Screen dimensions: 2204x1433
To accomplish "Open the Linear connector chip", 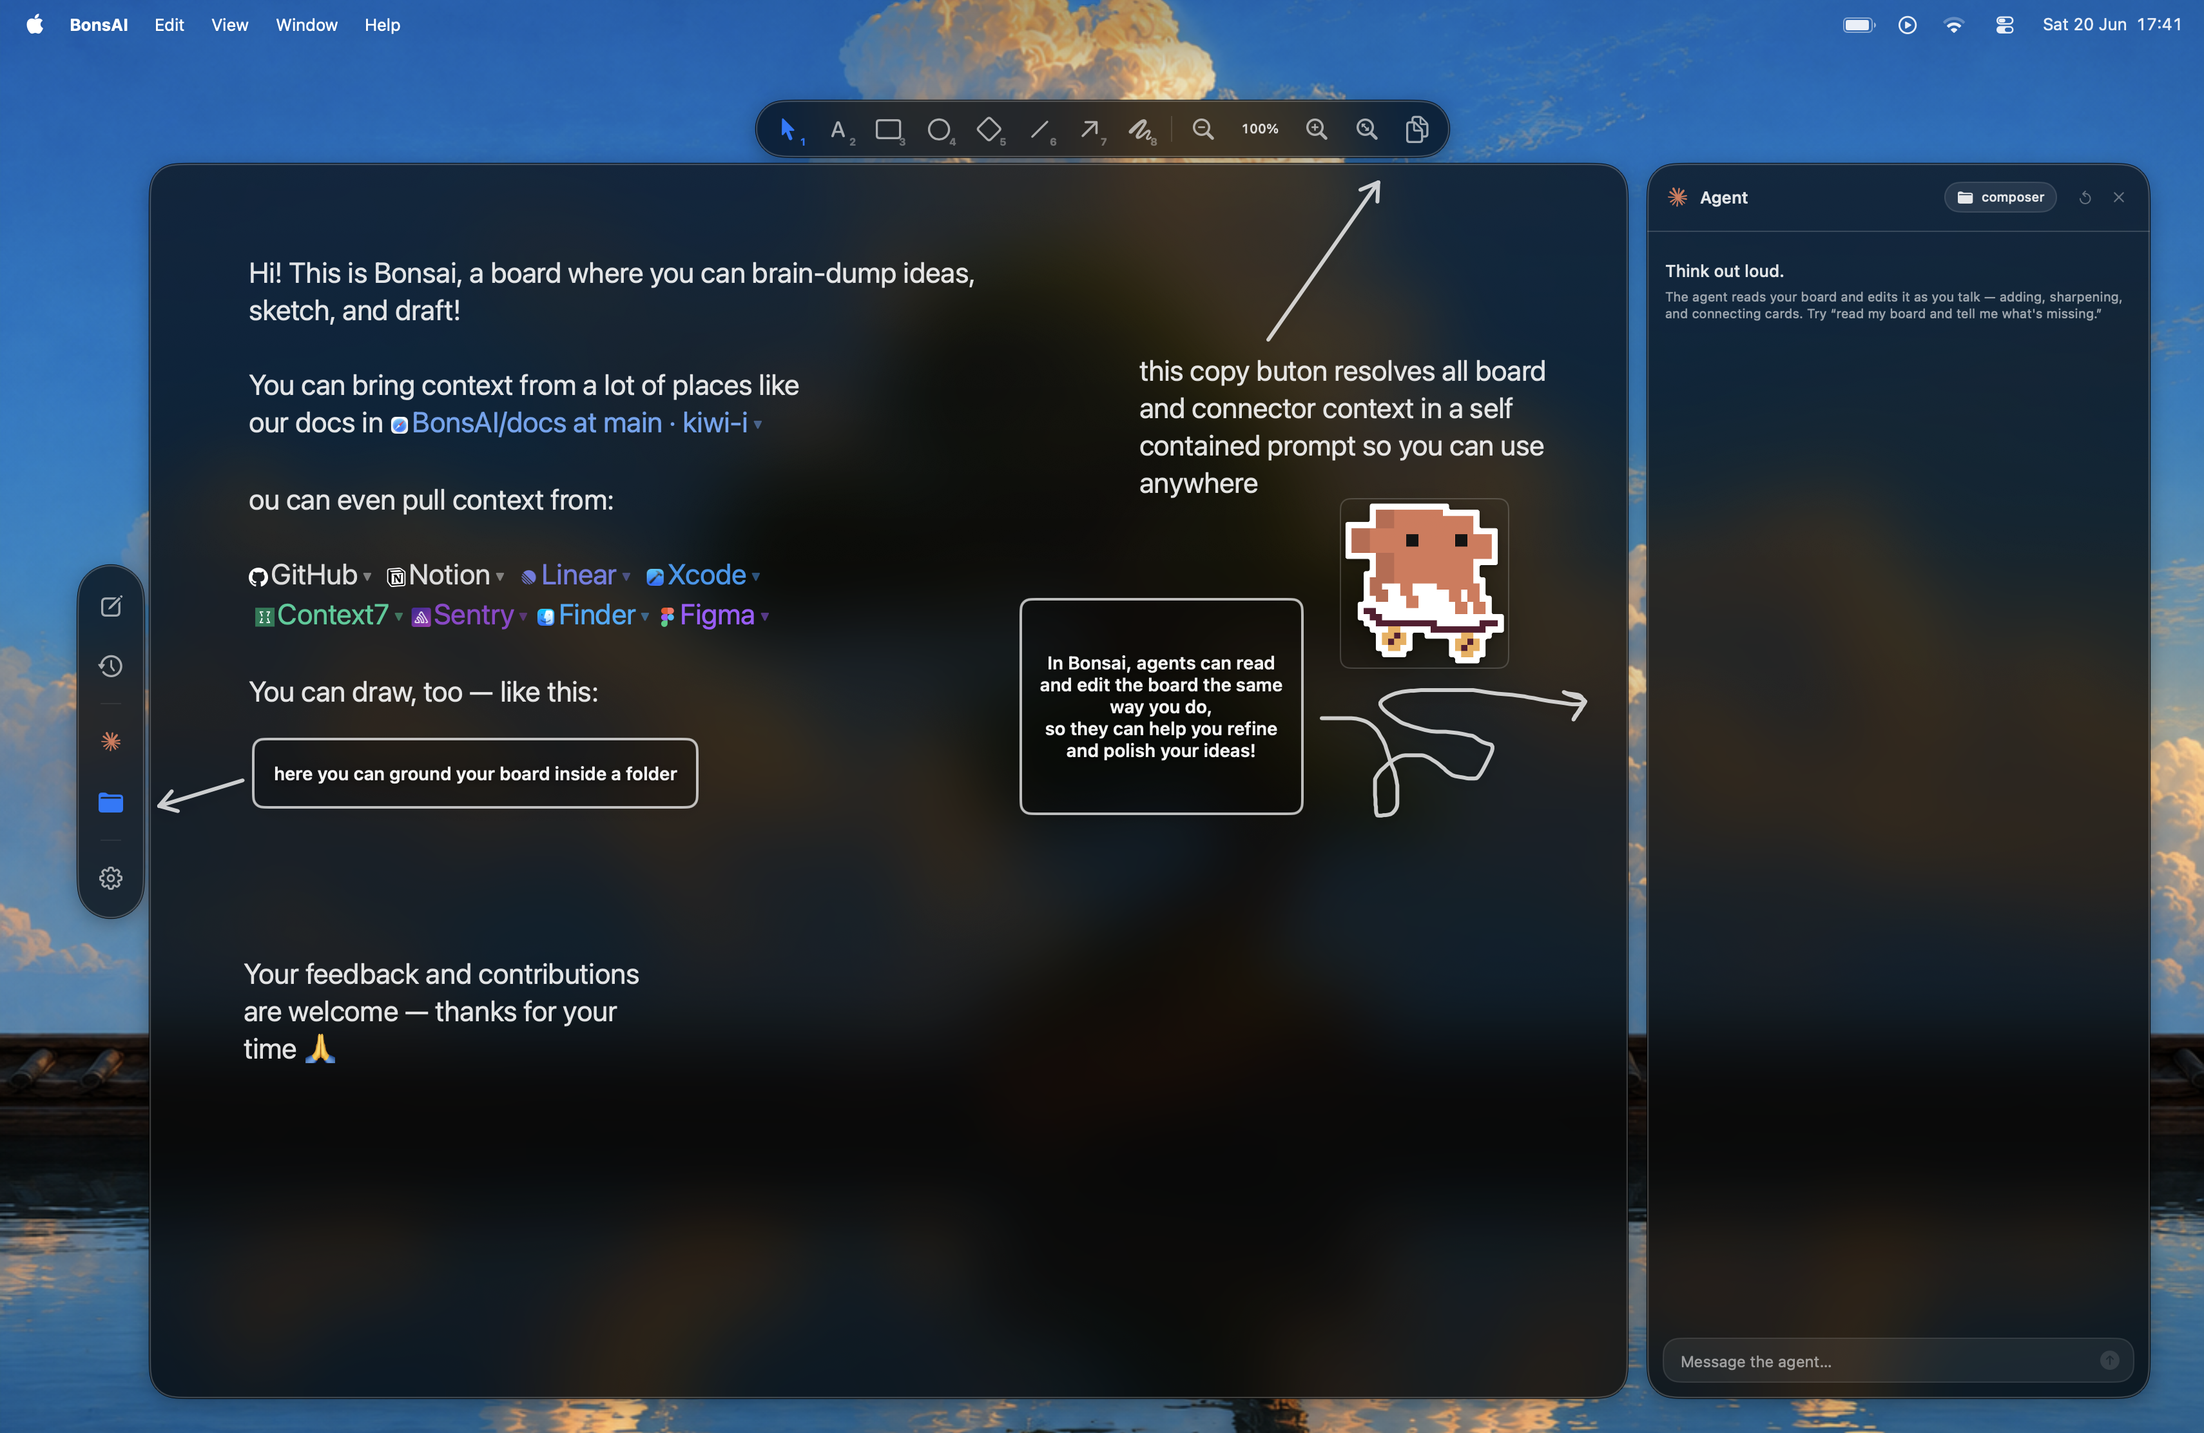I will [568, 575].
